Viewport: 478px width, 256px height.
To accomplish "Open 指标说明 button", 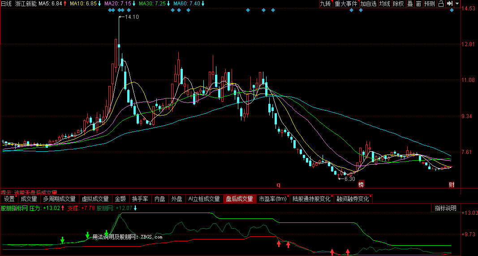I will point(445,208).
